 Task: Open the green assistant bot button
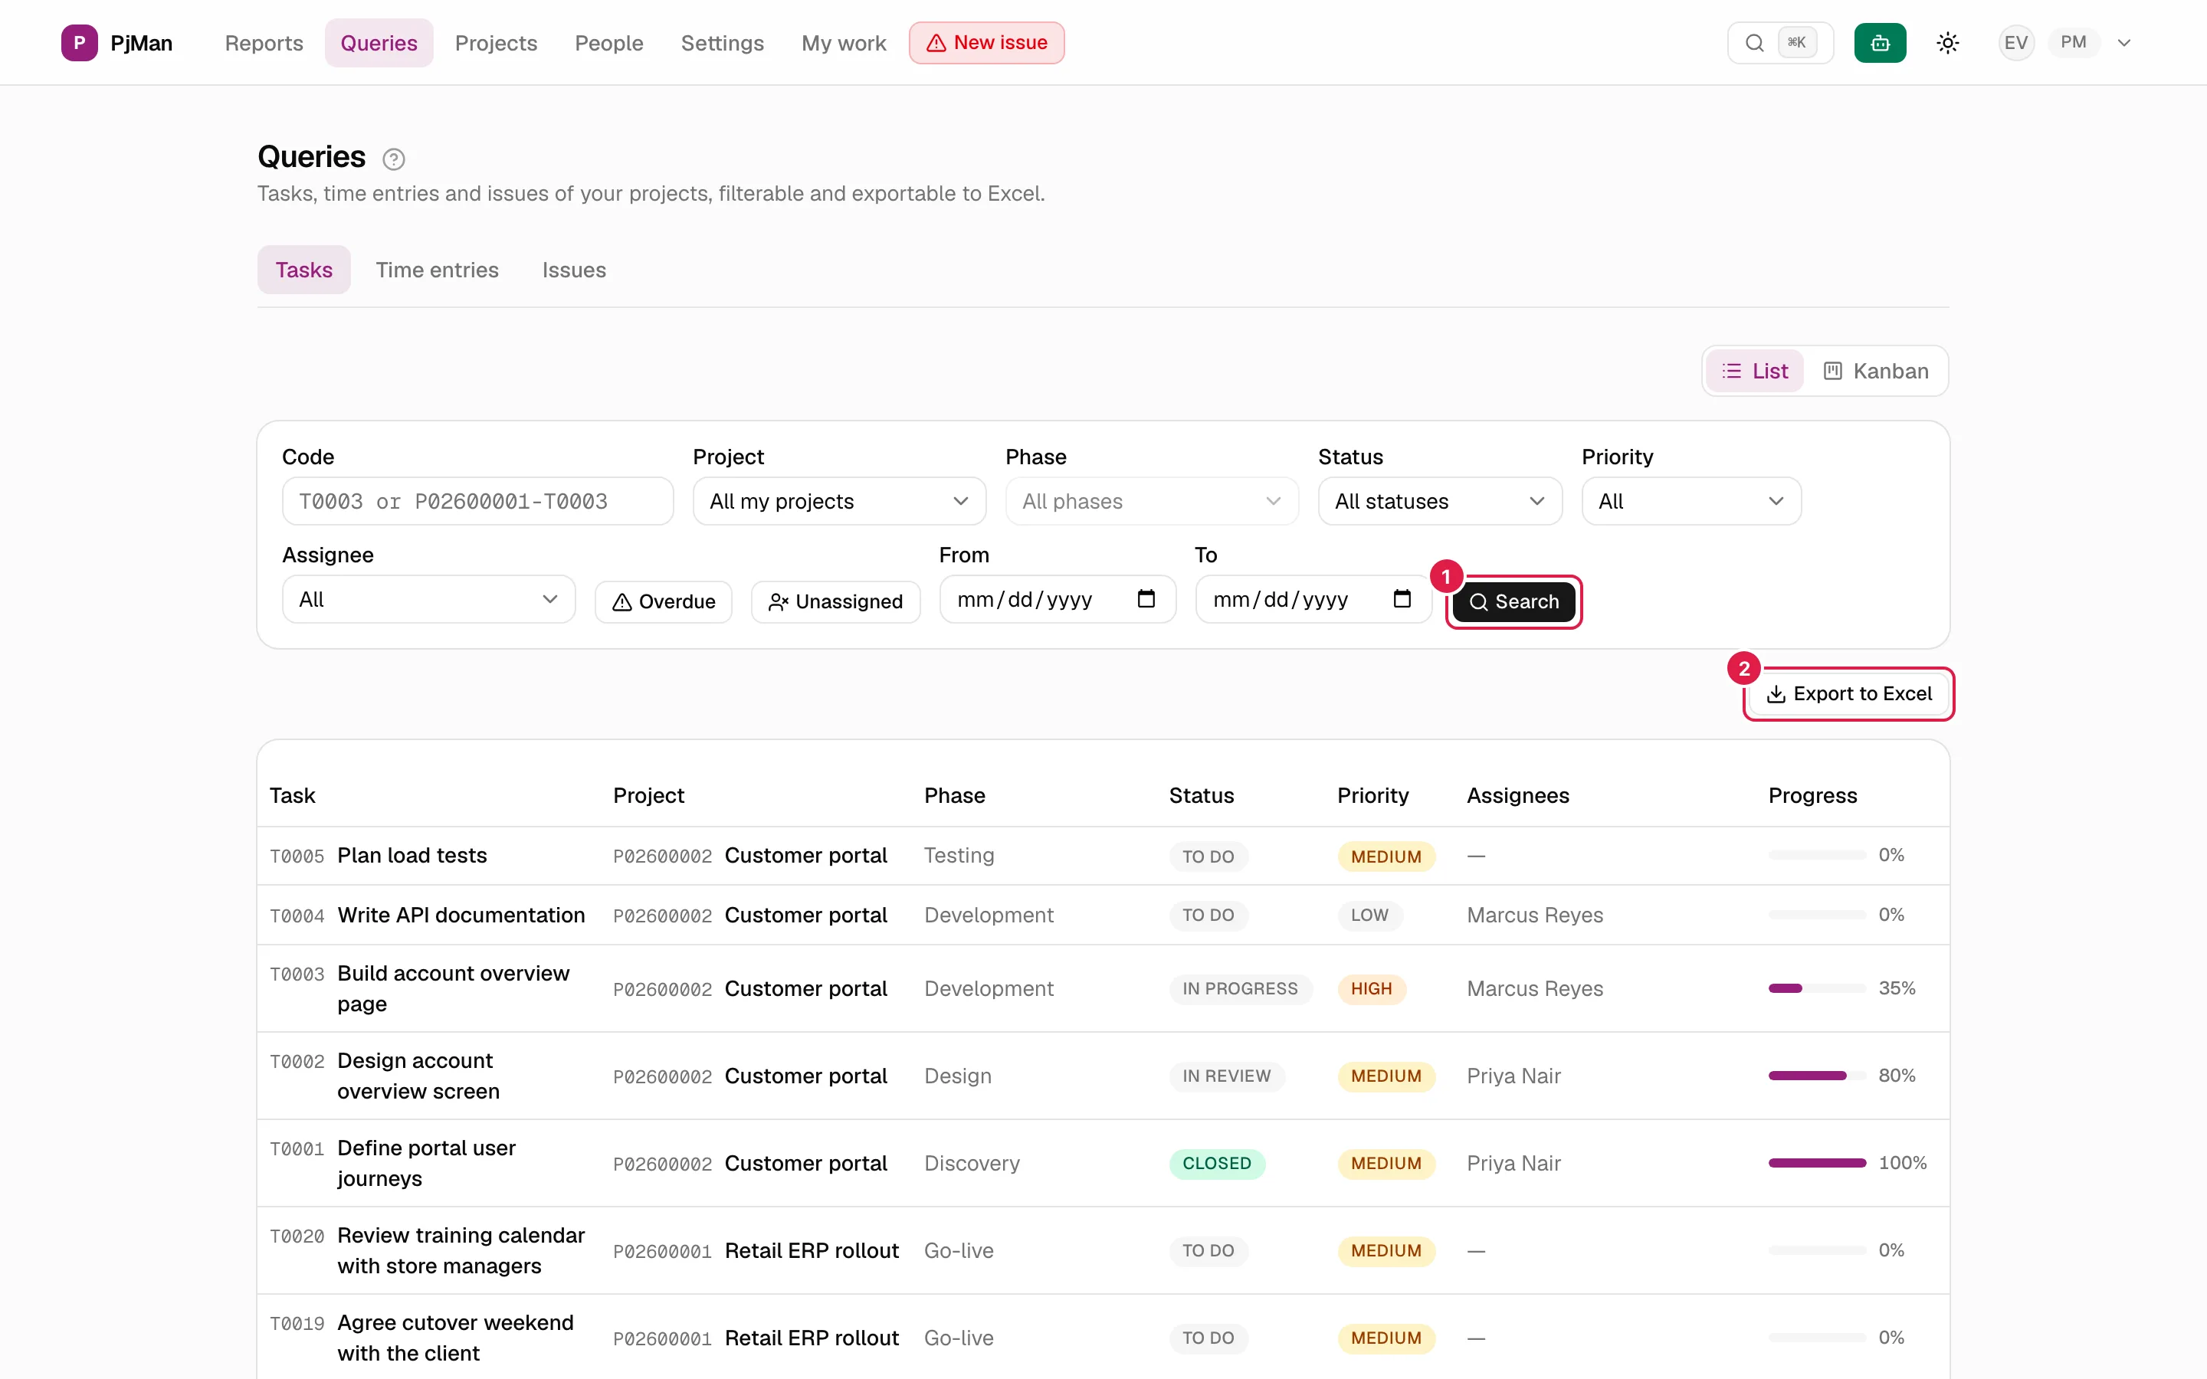point(1880,43)
